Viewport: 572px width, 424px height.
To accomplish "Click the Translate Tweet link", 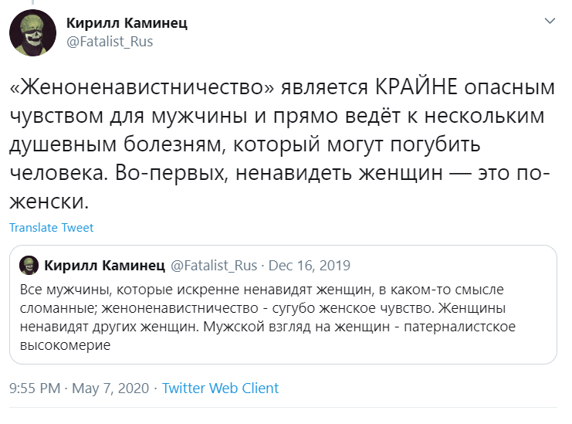I will pos(52,227).
